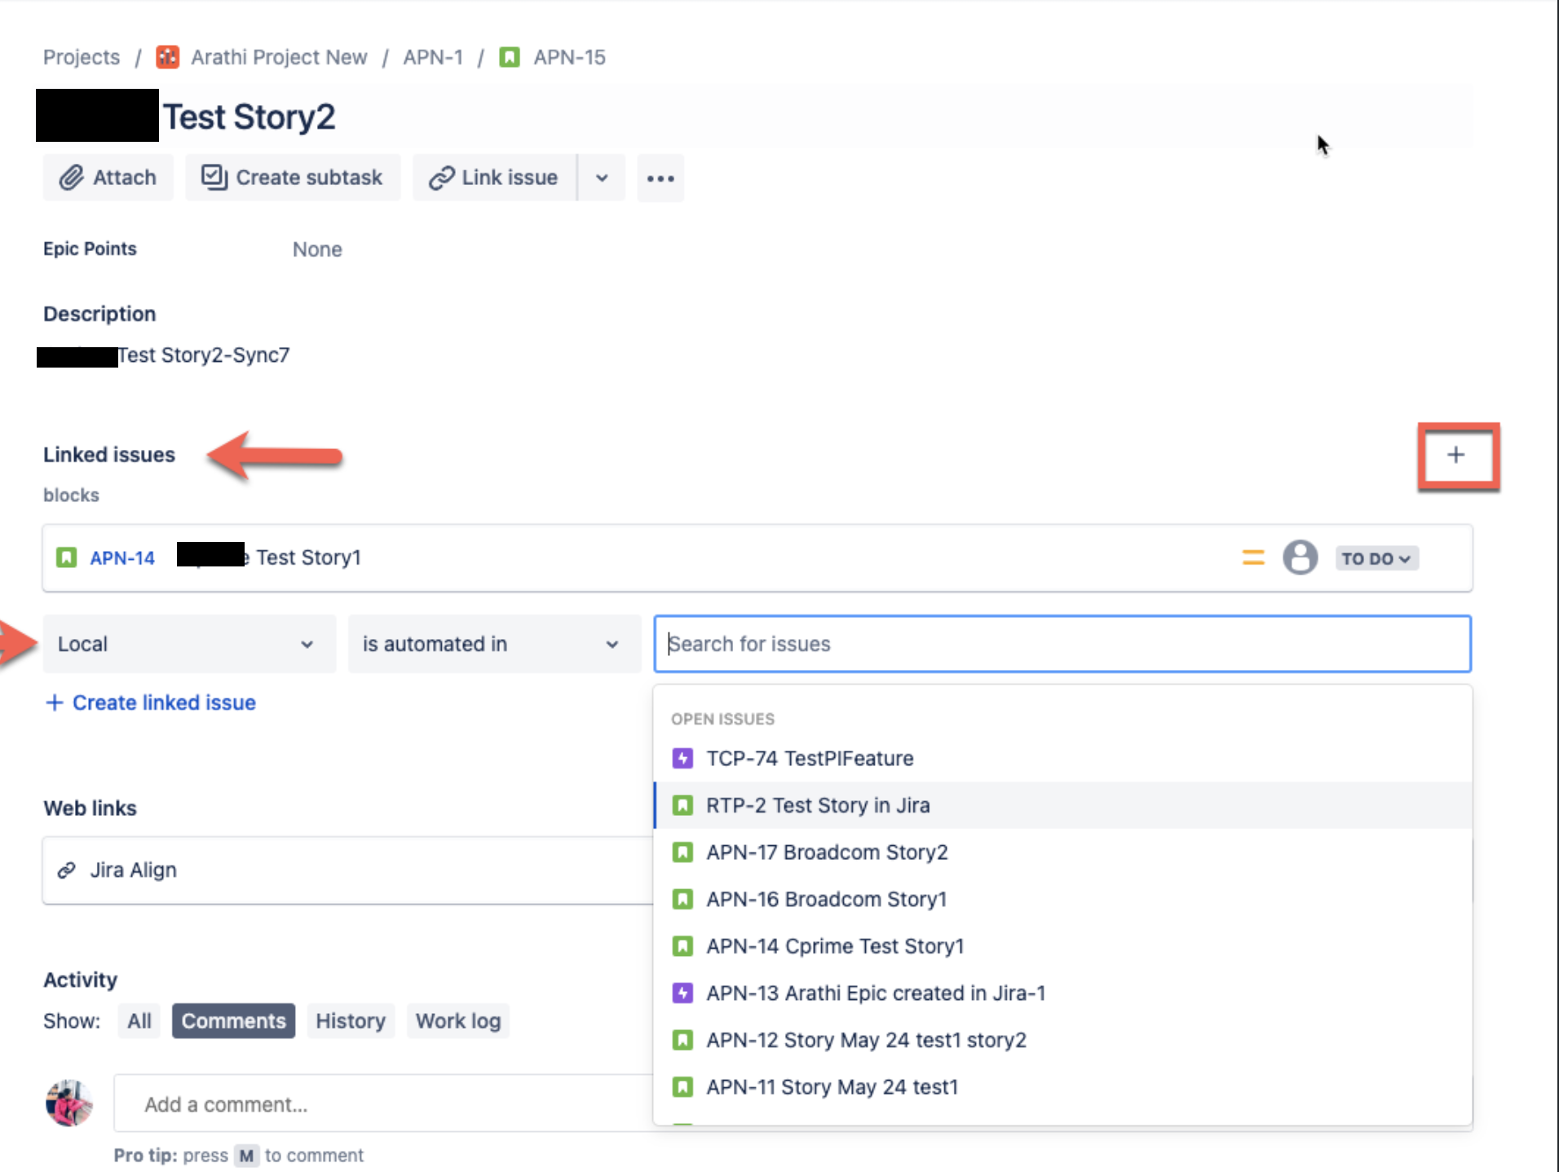
Task: Expand the Link issue dropdown arrow
Action: click(x=602, y=178)
